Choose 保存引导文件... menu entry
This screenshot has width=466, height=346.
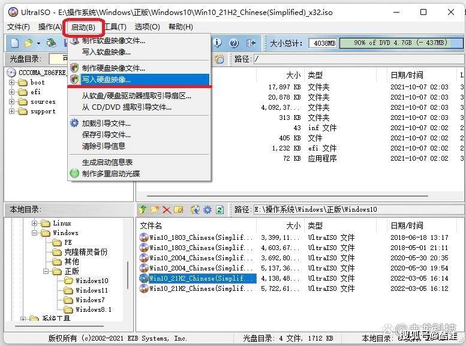[139, 135]
